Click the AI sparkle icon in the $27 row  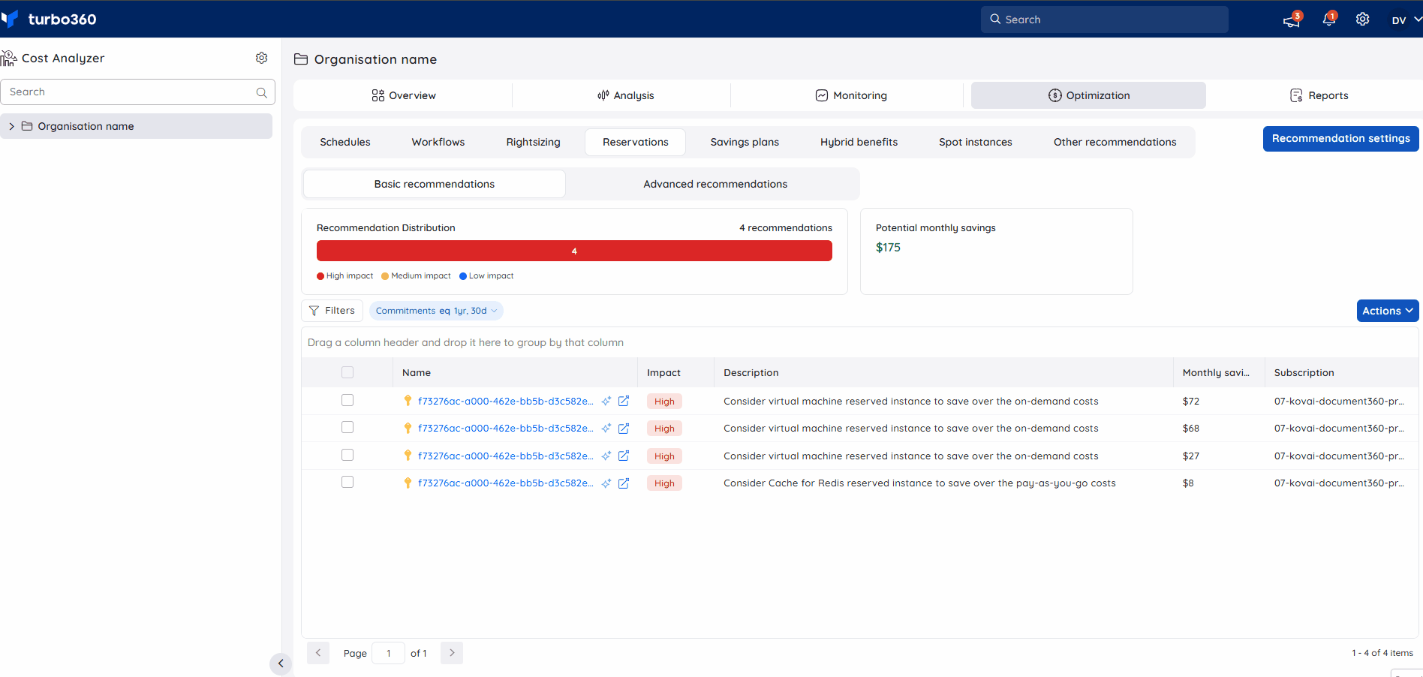coord(606,456)
